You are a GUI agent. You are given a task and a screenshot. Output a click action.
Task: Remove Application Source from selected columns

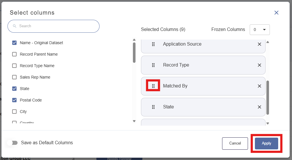point(259,44)
